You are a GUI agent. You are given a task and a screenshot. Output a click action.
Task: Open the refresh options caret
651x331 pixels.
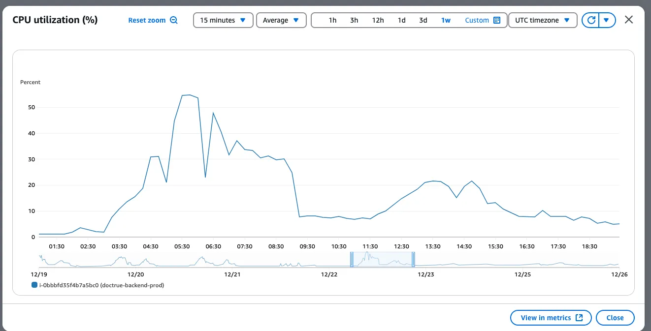point(606,20)
